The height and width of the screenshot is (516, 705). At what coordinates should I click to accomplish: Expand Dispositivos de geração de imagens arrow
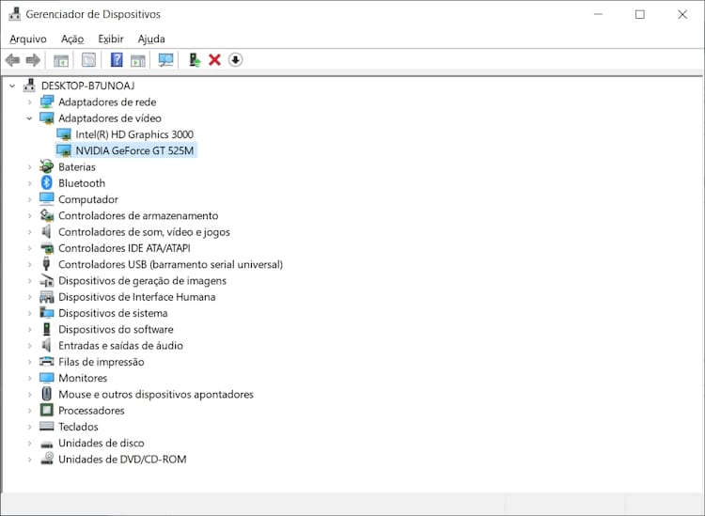coord(30,280)
